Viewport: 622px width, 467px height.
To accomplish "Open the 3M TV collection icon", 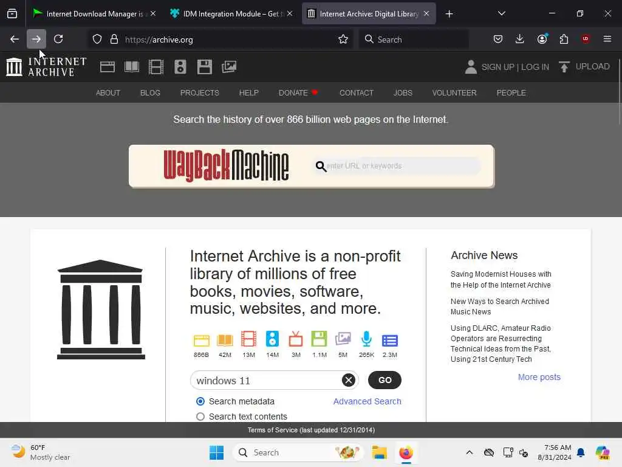I will coord(296,339).
